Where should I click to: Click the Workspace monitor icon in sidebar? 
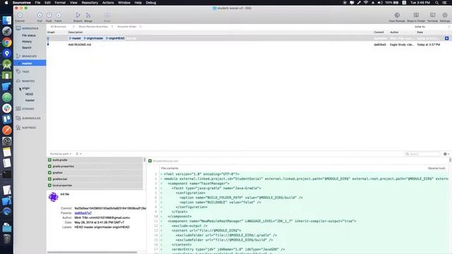point(18,28)
